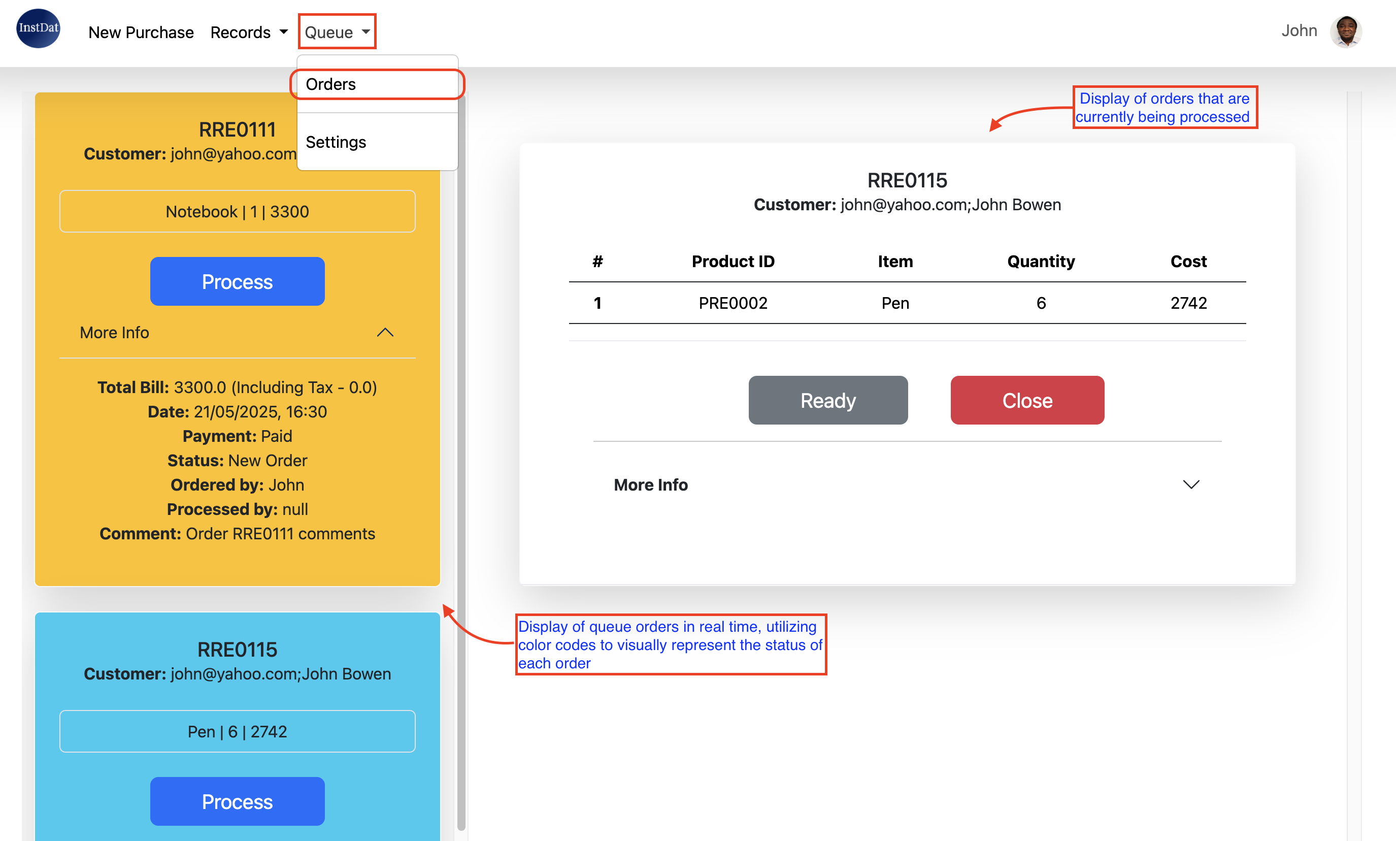Select Settings from the Queue menu
Screen dimensions: 1396x841
(336, 142)
